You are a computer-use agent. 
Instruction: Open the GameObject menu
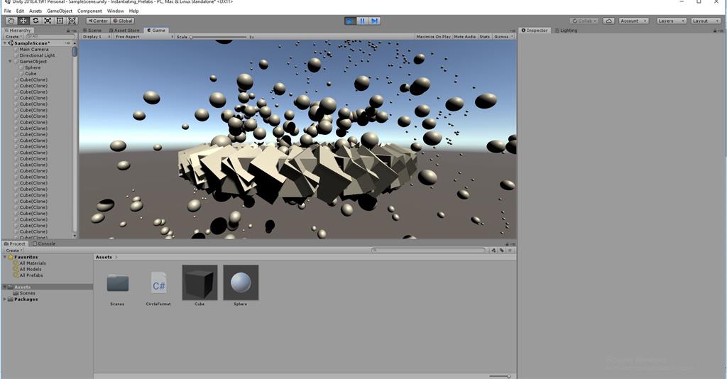click(60, 11)
